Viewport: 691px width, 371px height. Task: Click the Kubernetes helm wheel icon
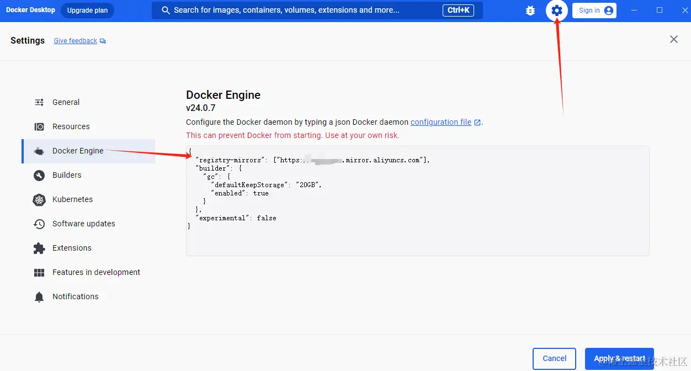(39, 199)
